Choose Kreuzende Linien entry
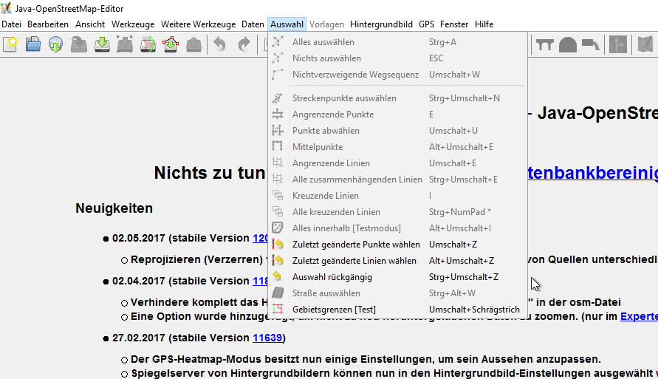The width and height of the screenshot is (658, 379). [397, 196]
